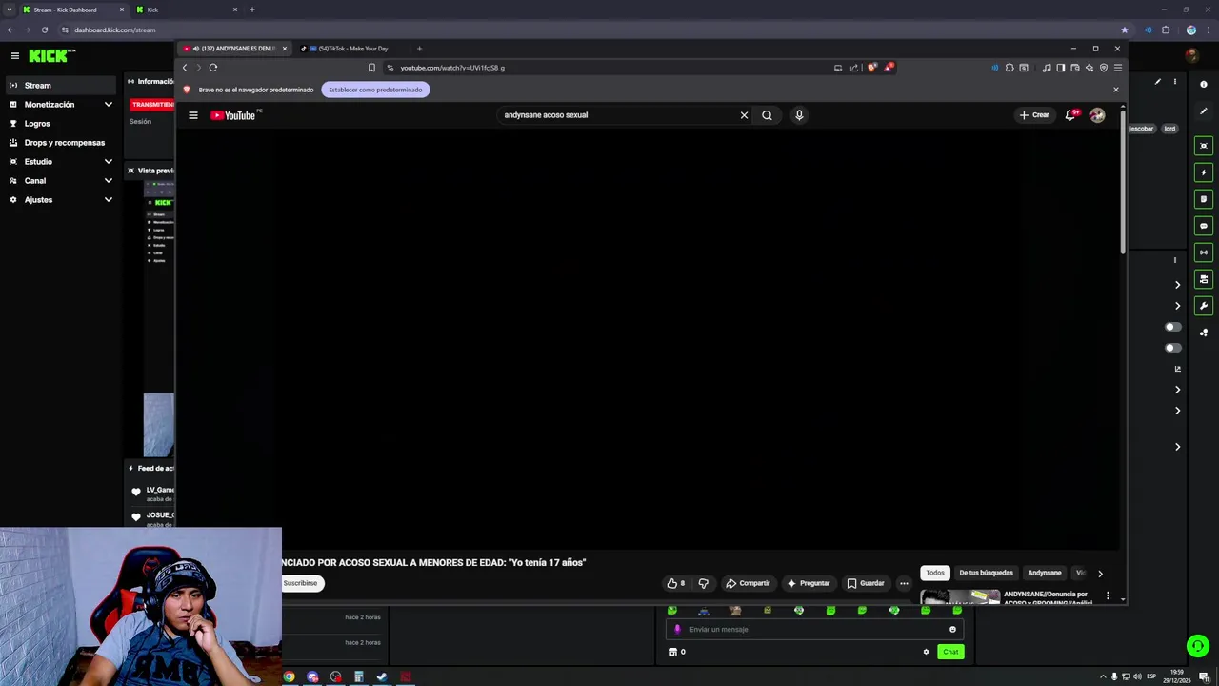Bookmark this page in Brave address bar
The height and width of the screenshot is (686, 1219).
[371, 68]
